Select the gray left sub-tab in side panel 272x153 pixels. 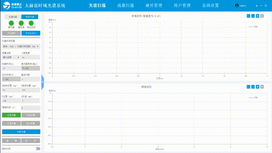tap(13, 17)
